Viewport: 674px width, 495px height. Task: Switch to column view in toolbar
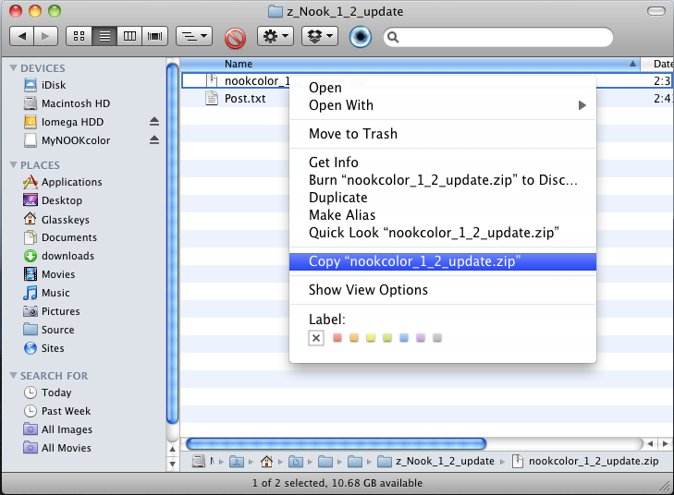coord(129,37)
